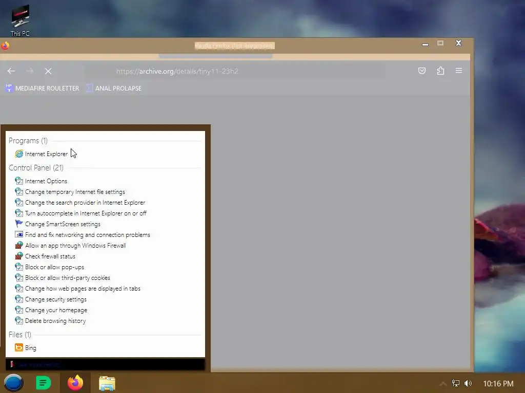
Task: Select Turn autocomplete in Internet Explorer on or off
Action: [x=80, y=213]
